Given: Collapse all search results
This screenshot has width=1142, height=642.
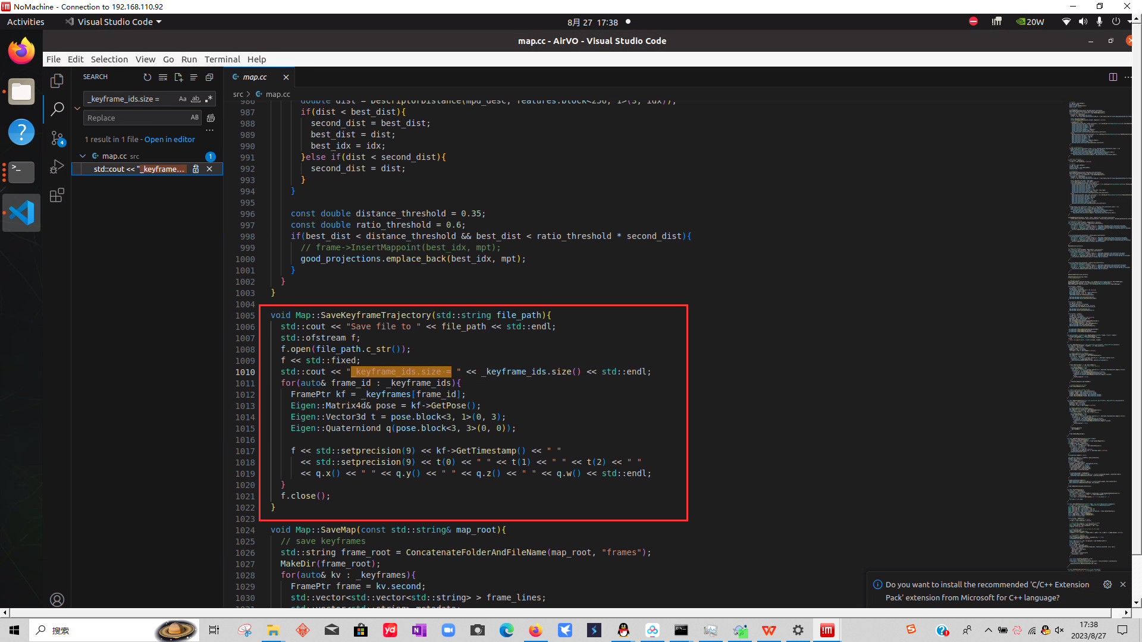Looking at the screenshot, I should (209, 77).
